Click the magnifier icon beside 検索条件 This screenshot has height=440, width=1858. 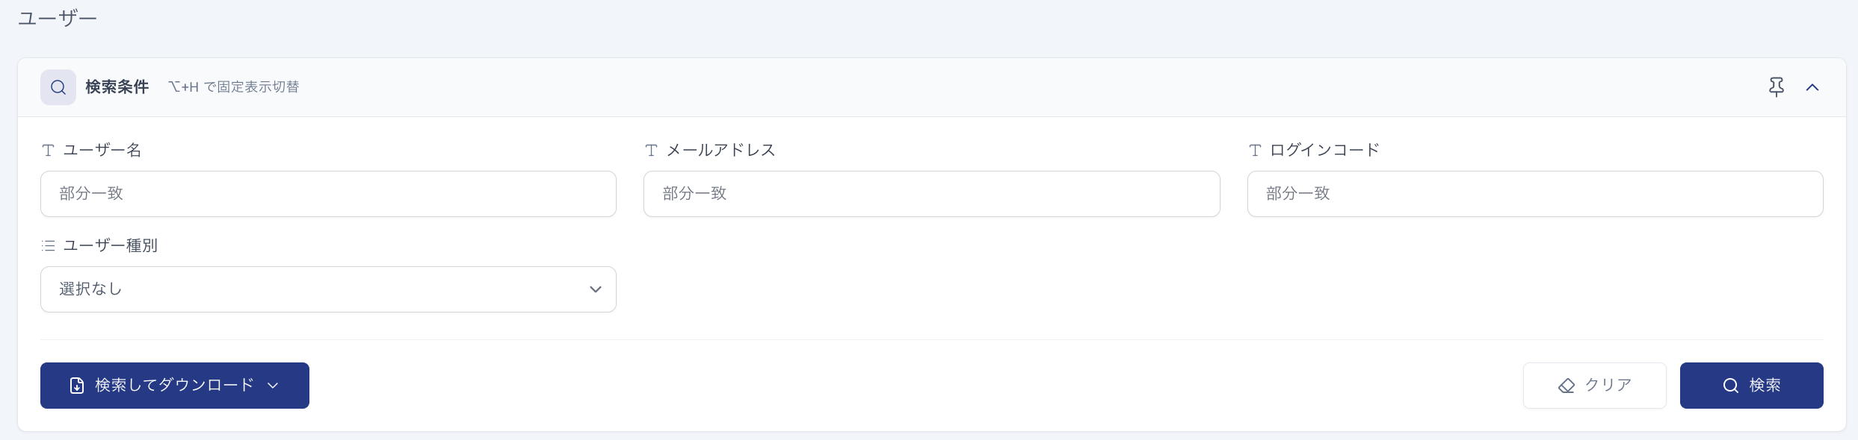pos(58,87)
